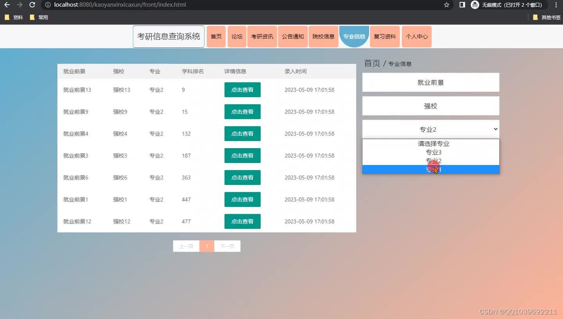Screen dimensions: 563x319
Task: Click the 强校9 table cell
Action: (120, 111)
